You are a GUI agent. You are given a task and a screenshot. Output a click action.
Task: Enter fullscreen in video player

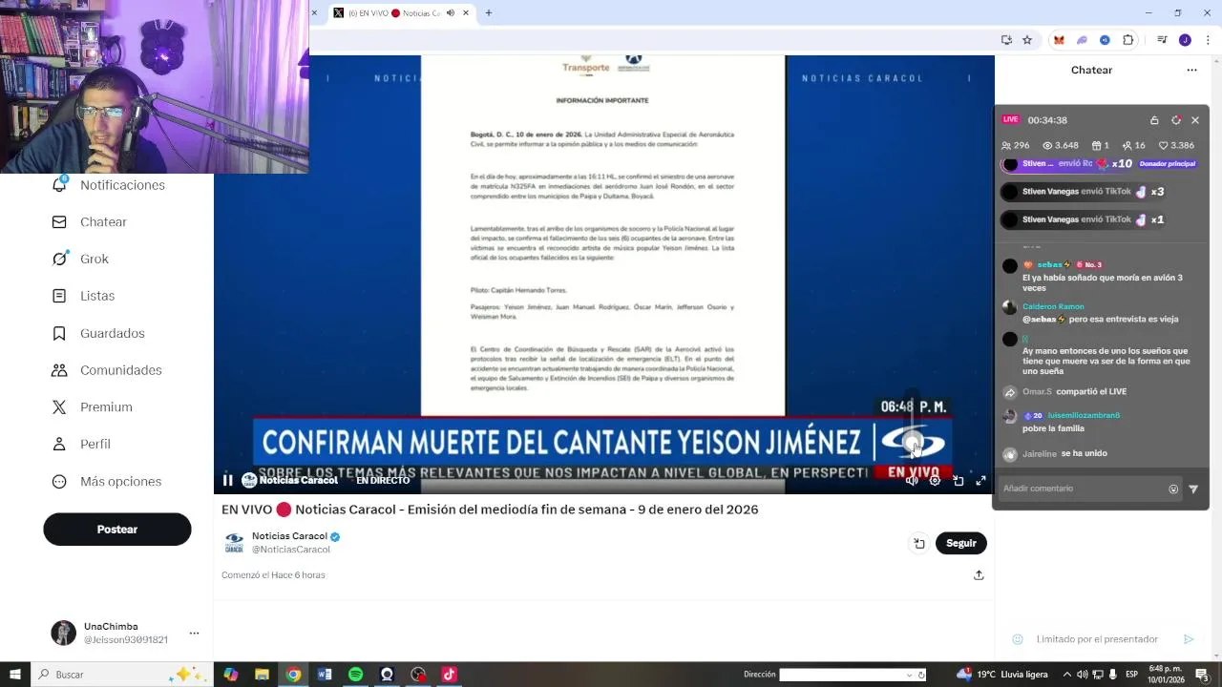point(980,481)
